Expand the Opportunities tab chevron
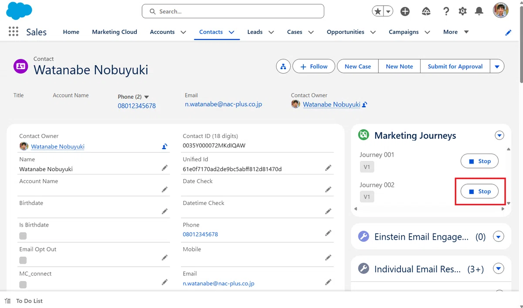The height and width of the screenshot is (308, 523). [x=373, y=32]
